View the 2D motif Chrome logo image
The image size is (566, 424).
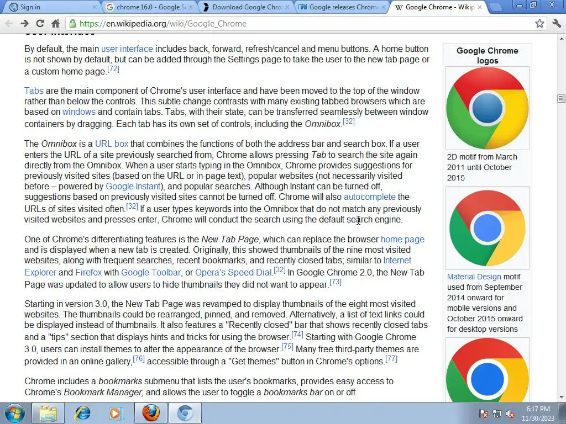[x=488, y=108]
